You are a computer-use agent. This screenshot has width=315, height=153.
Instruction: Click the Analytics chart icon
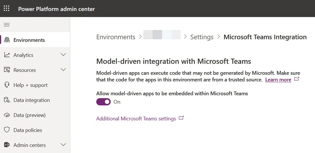[x=7, y=55]
